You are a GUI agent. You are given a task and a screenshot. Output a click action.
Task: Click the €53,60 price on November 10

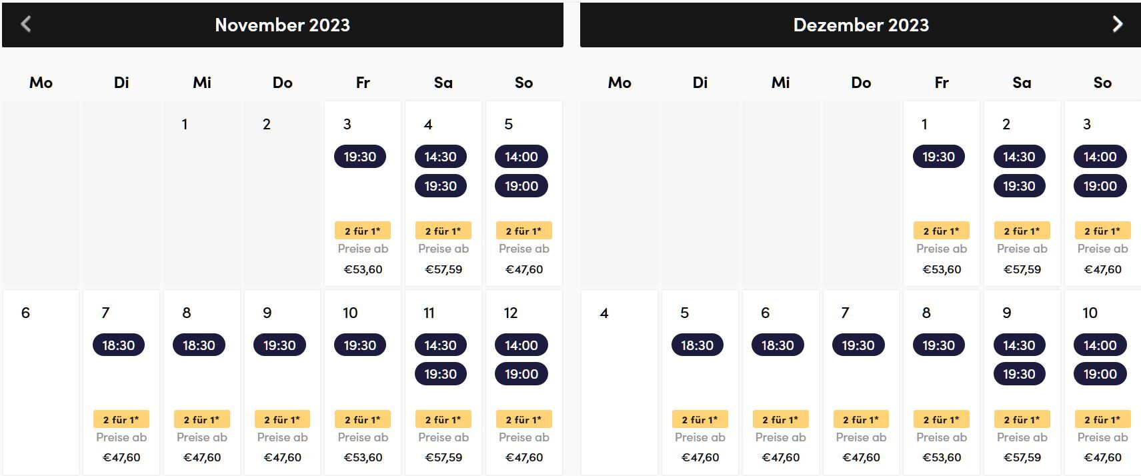tap(363, 457)
